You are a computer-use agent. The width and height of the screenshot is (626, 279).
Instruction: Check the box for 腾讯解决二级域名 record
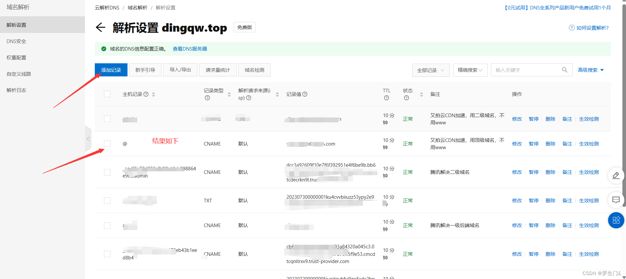(107, 172)
